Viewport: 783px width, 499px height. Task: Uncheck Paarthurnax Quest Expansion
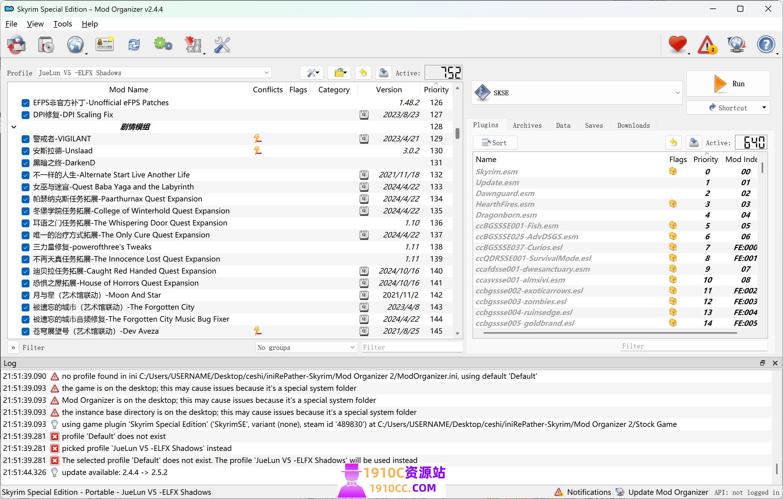25,199
